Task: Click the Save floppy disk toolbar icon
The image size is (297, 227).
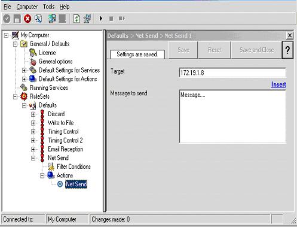Action: pyautogui.click(x=17, y=19)
